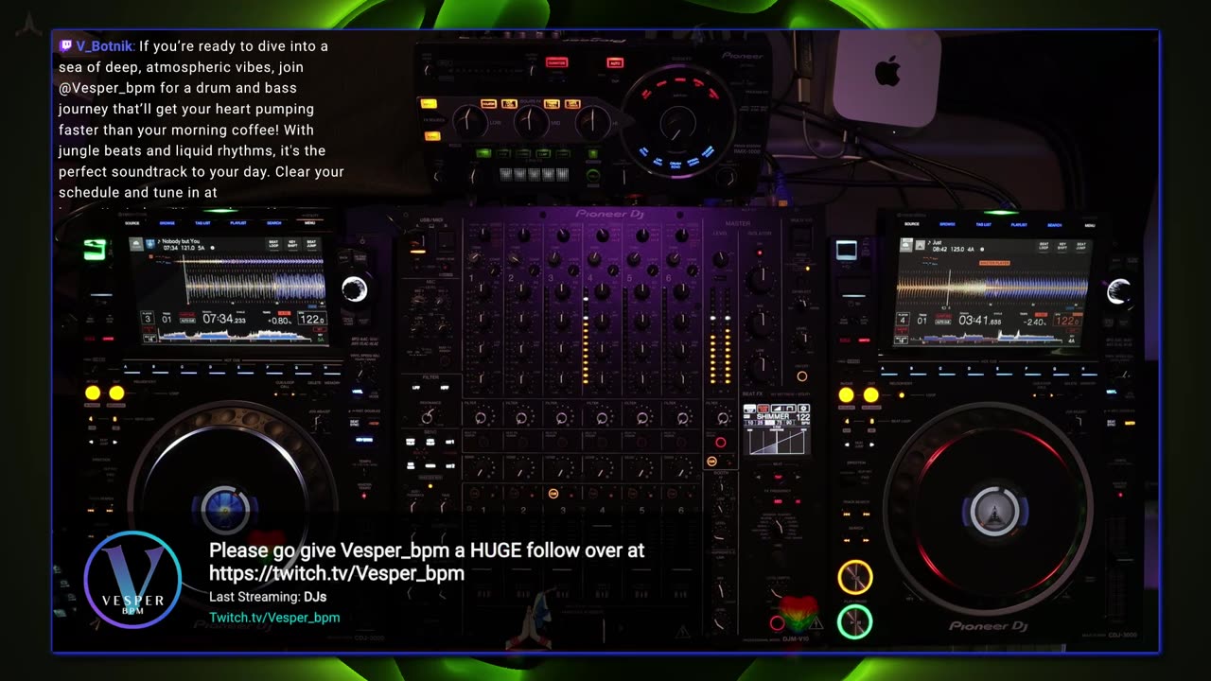Click the @Vesper_bpm mention in chat message
Image resolution: width=1211 pixels, height=681 pixels.
coord(105,88)
